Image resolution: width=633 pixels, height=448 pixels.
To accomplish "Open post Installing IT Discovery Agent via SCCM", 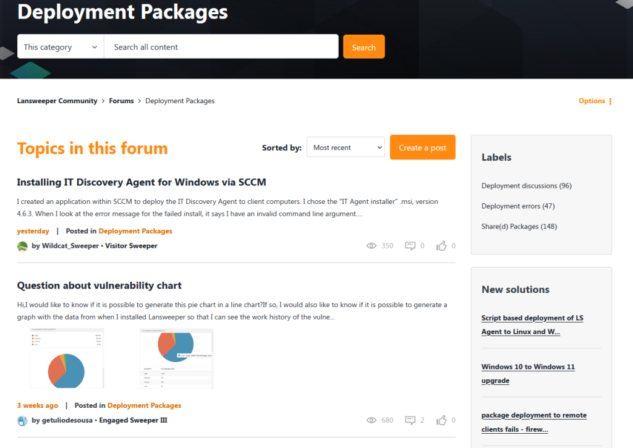I will coord(142,182).
